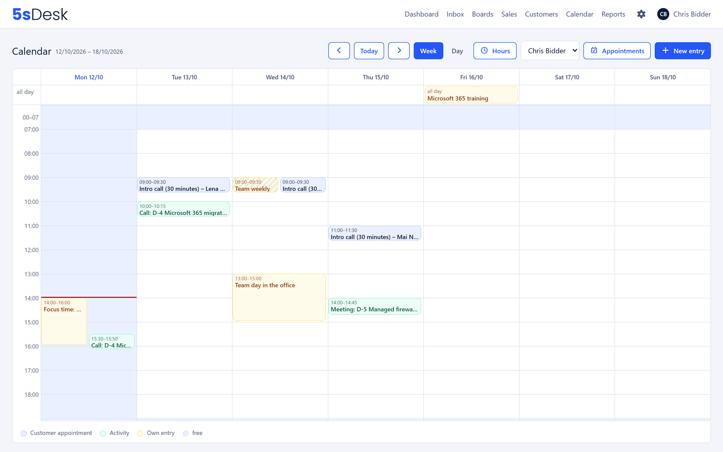The width and height of the screenshot is (723, 452).
Task: Click the Sat 17/10 column header
Action: tap(567, 77)
